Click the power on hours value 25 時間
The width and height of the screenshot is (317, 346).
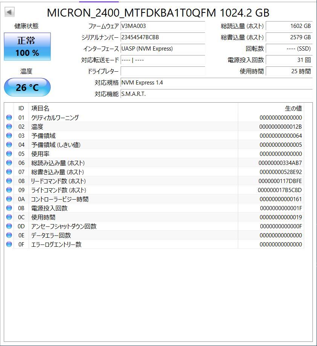coord(289,71)
